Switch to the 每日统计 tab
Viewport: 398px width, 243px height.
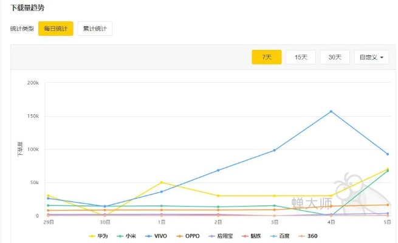[x=56, y=29]
